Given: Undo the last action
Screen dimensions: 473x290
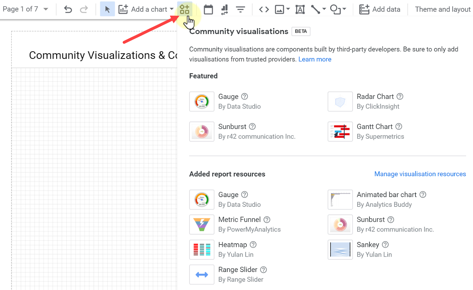Looking at the screenshot, I should (x=68, y=9).
